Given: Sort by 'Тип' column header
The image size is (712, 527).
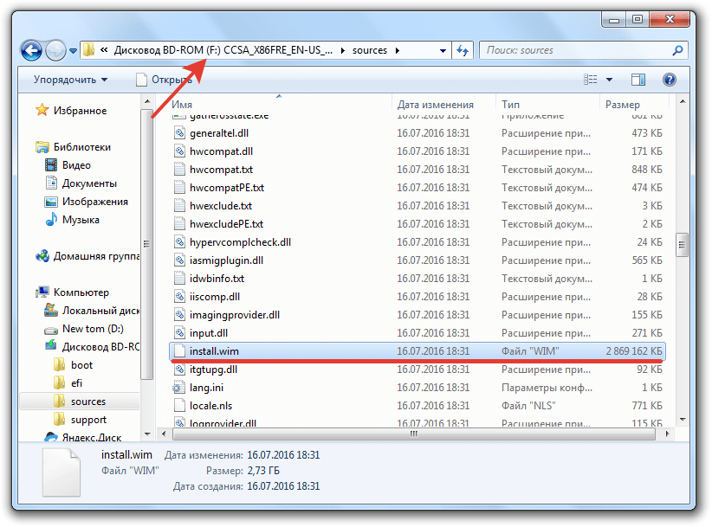Looking at the screenshot, I should (510, 105).
